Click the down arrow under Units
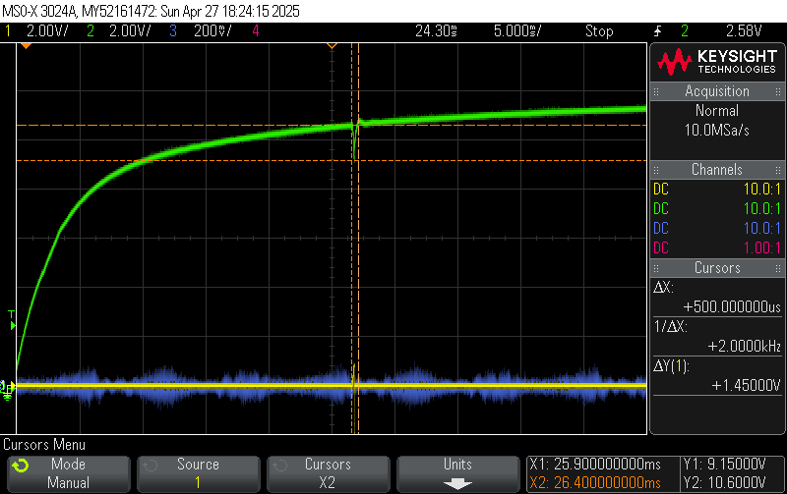This screenshot has height=494, width=787. point(457,484)
